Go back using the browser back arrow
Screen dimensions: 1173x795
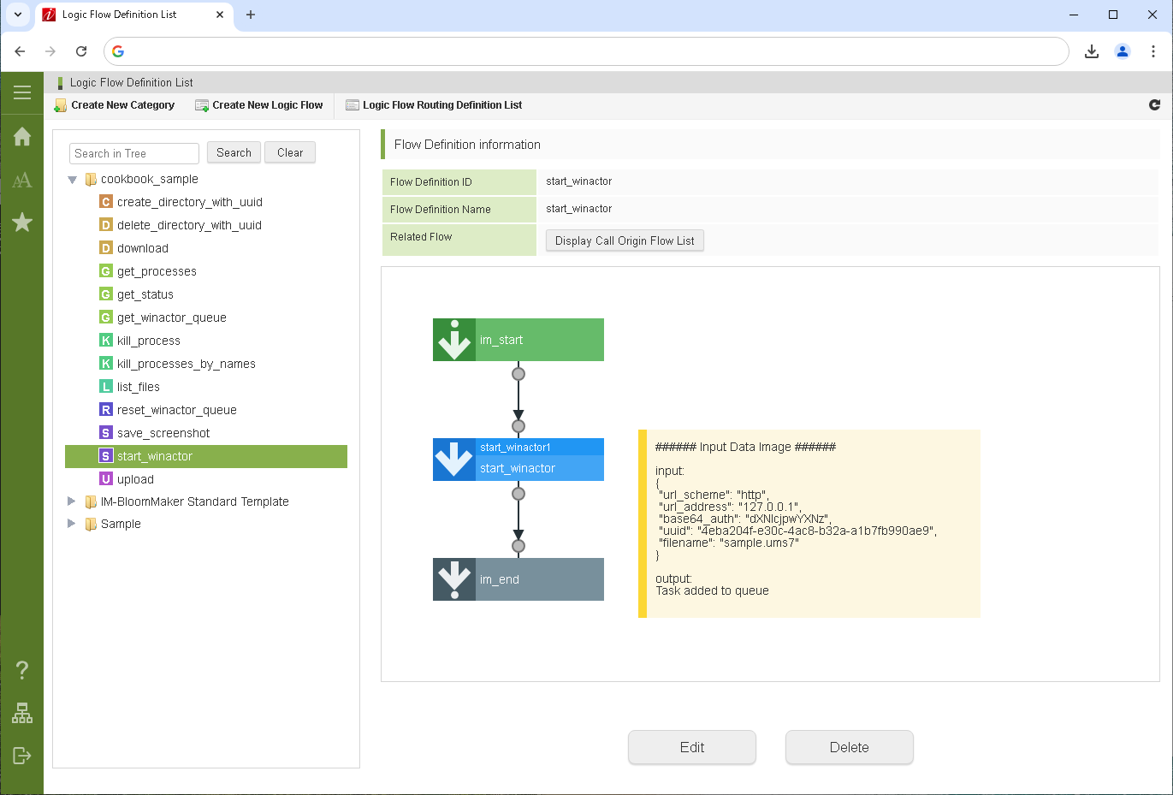pos(21,51)
